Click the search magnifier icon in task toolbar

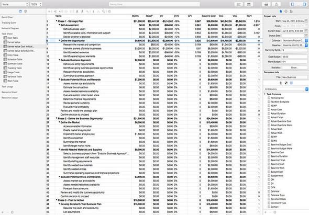104,12
